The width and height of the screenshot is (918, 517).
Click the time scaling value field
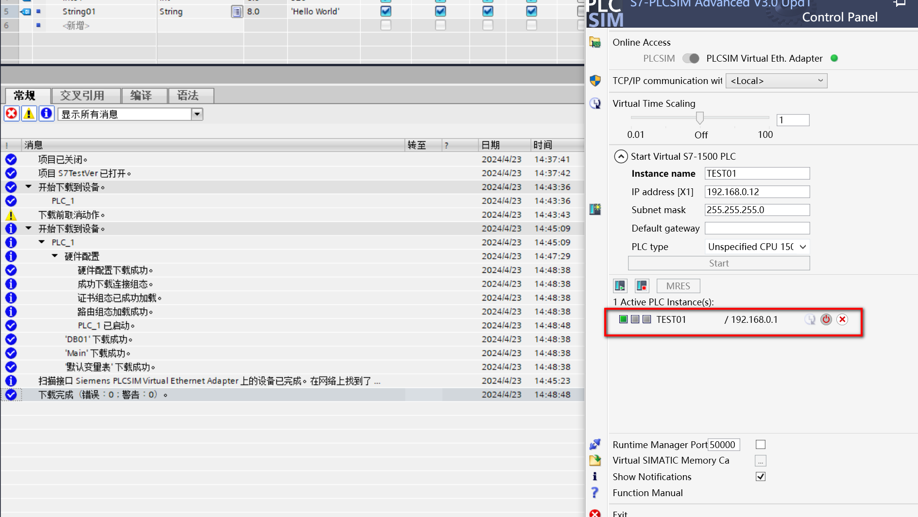click(793, 120)
